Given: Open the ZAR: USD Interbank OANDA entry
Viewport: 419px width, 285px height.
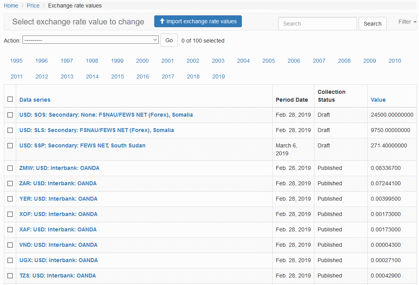Looking at the screenshot, I should [x=58, y=183].
